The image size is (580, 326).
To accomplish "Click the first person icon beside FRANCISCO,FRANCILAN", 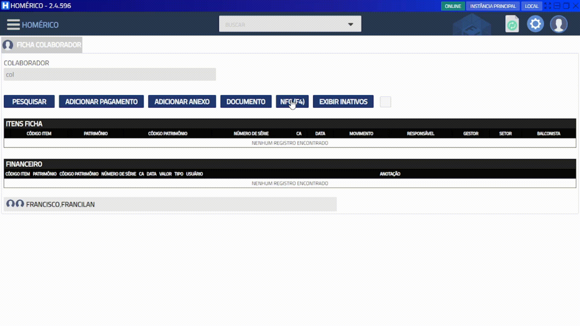I will 11,204.
